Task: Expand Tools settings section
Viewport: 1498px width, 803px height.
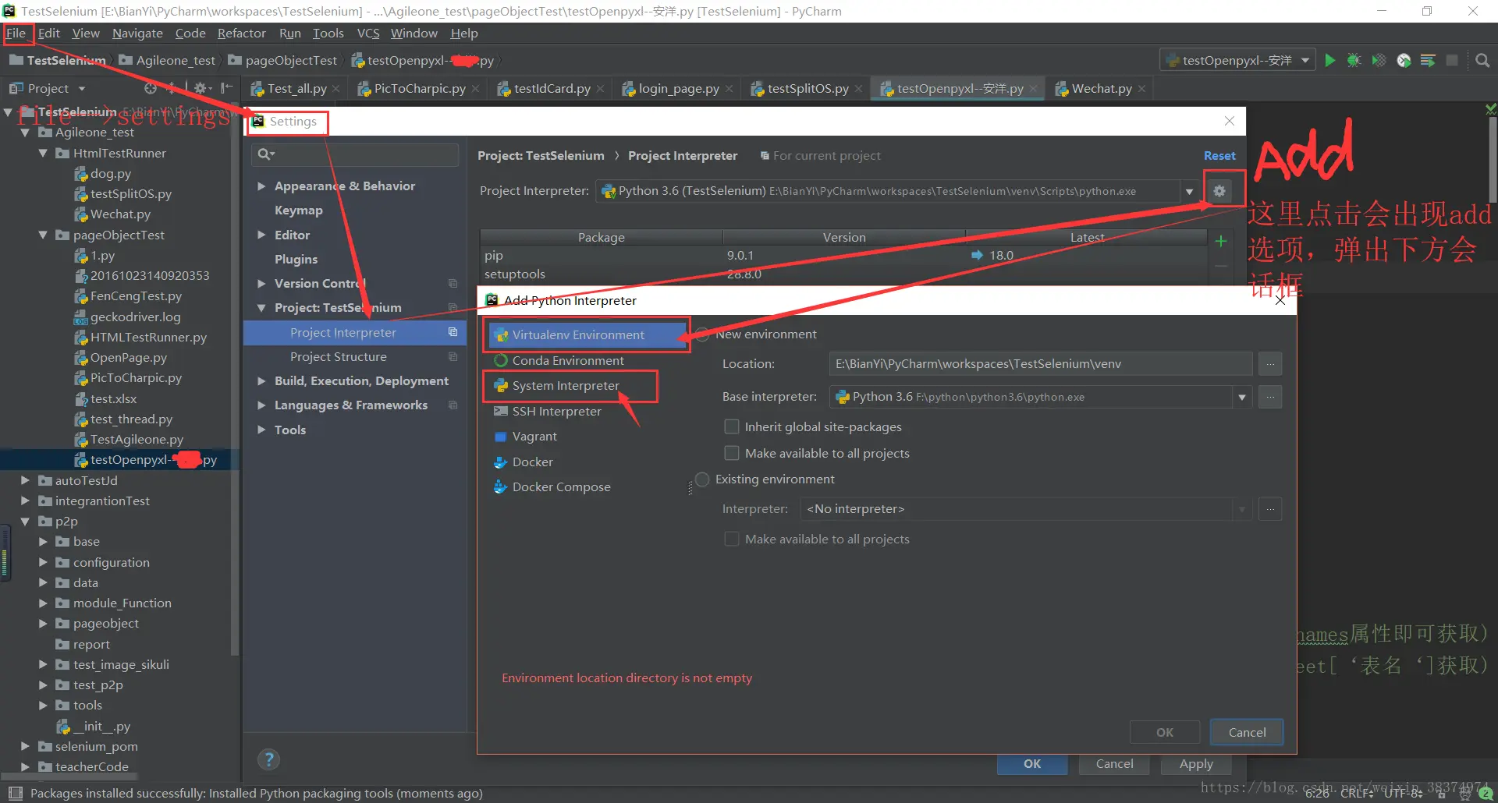Action: click(261, 430)
